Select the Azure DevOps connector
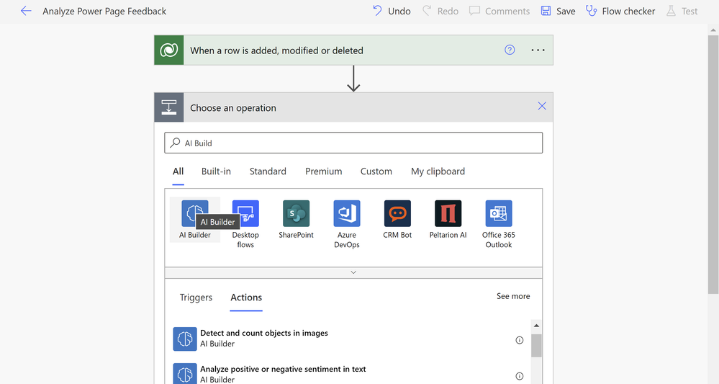This screenshot has height=384, width=719. (347, 224)
